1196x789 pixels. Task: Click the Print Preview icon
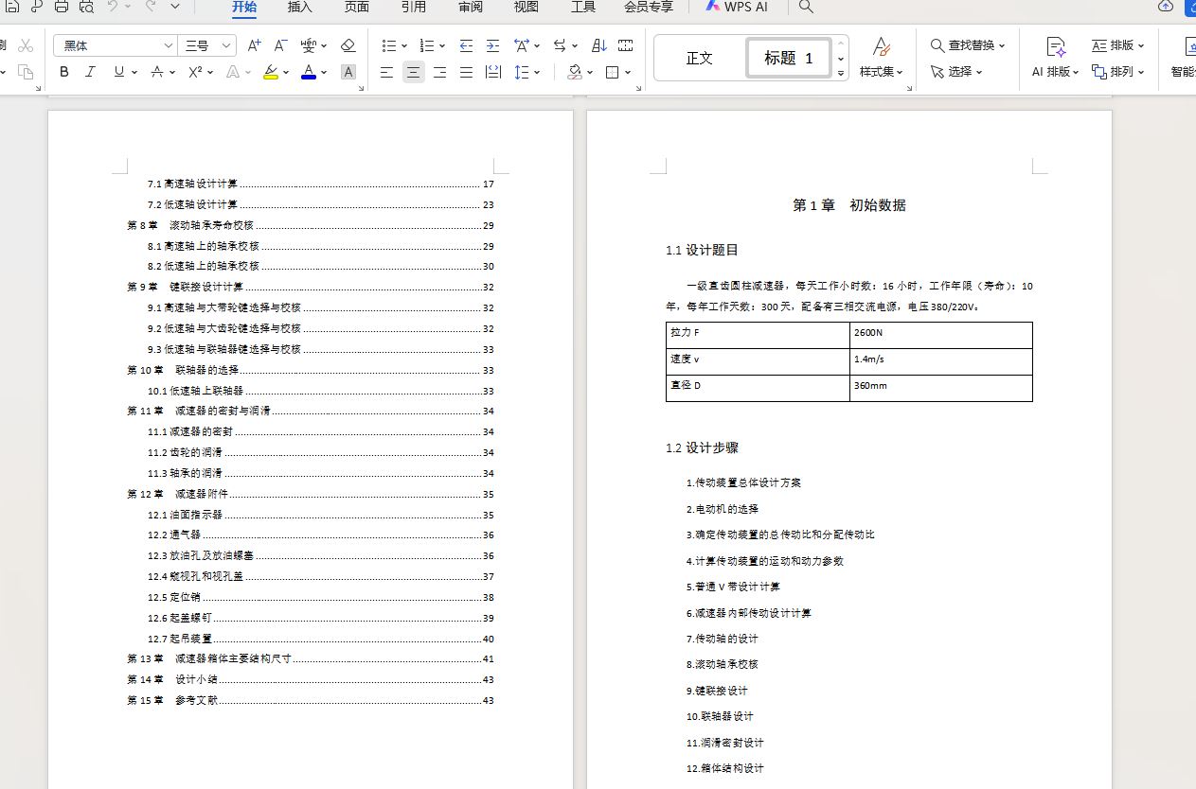(86, 7)
